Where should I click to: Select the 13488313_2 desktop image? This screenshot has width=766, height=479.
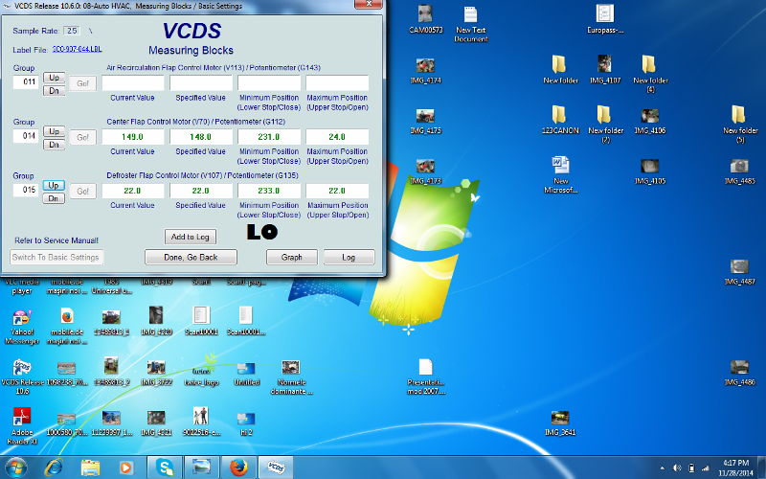coord(111,373)
